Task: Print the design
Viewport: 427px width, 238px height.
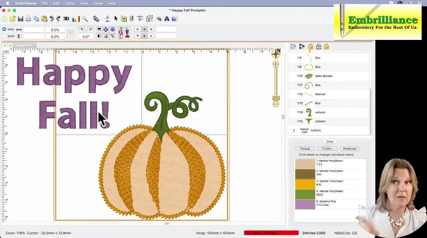Action: point(28,19)
